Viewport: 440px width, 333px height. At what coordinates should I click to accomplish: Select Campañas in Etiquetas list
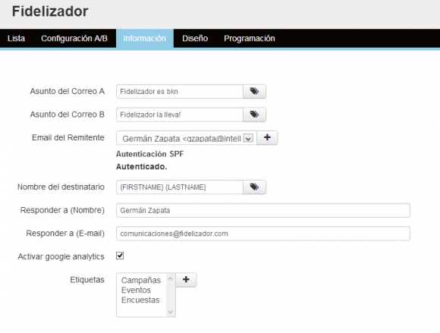coord(141,280)
